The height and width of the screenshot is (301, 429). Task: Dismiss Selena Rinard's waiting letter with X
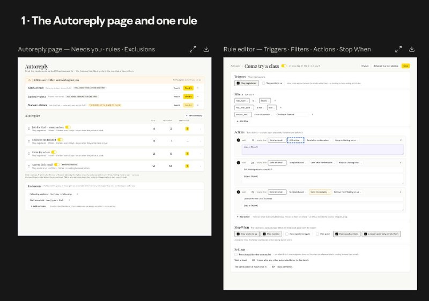[198, 88]
